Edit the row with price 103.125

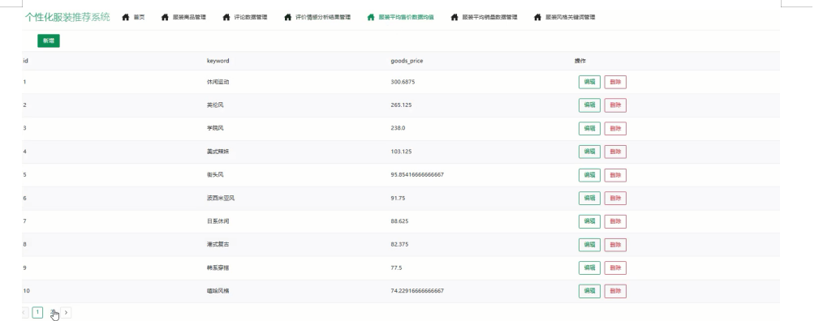tap(589, 152)
